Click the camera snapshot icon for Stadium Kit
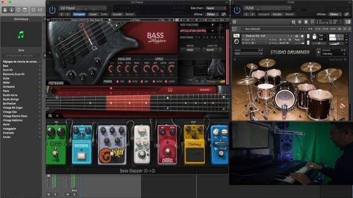353x198 pixels. coord(297,36)
